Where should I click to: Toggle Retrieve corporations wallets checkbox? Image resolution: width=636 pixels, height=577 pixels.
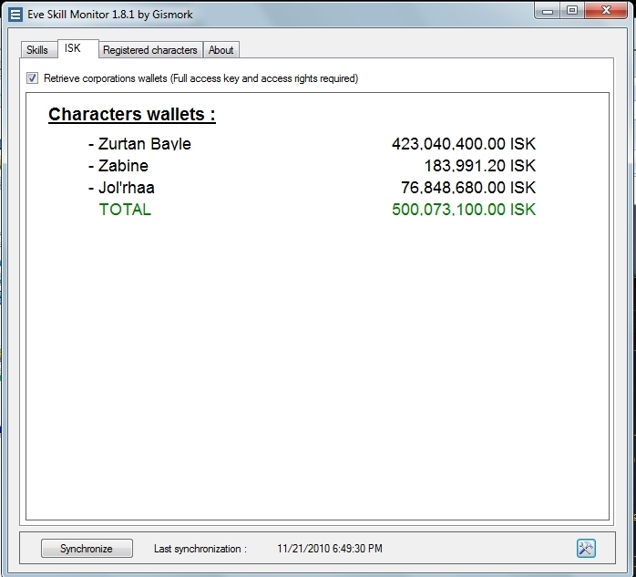[33, 77]
